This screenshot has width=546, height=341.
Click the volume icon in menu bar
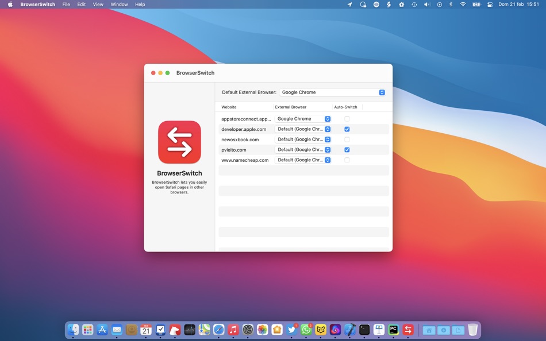(x=427, y=4)
